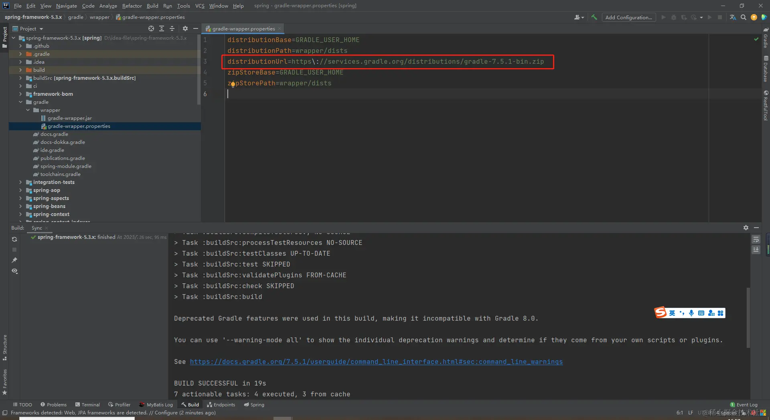
Task: Toggle soft-wrap icon in build output
Action: [x=756, y=239]
